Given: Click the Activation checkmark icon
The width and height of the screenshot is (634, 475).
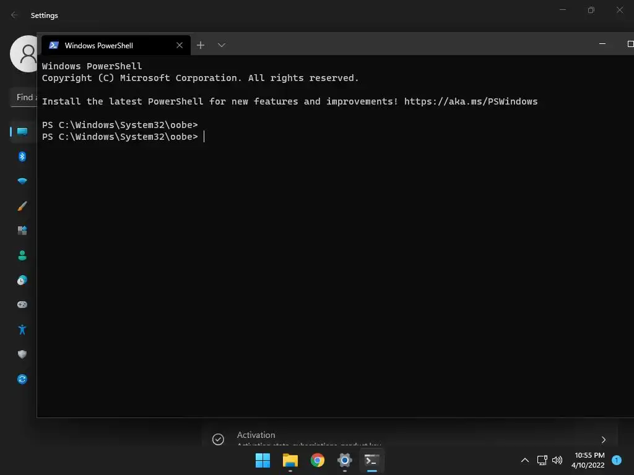Looking at the screenshot, I should 218,440.
